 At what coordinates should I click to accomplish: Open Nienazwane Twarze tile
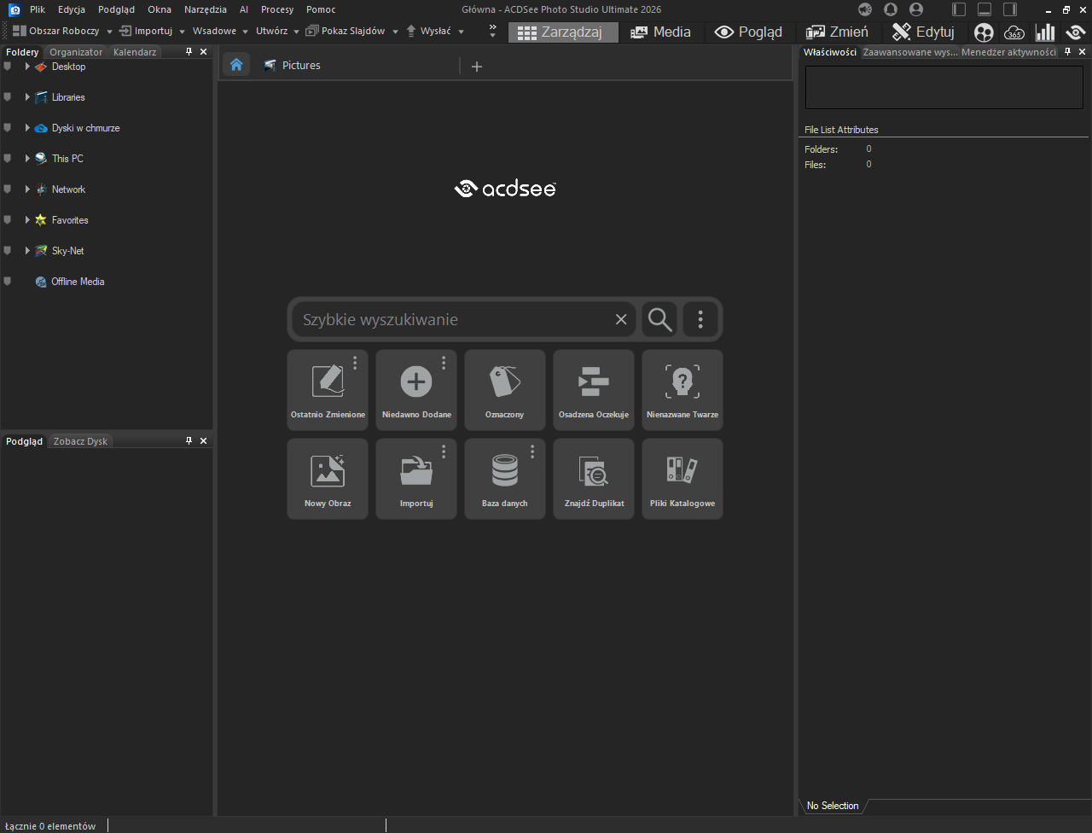(x=682, y=390)
